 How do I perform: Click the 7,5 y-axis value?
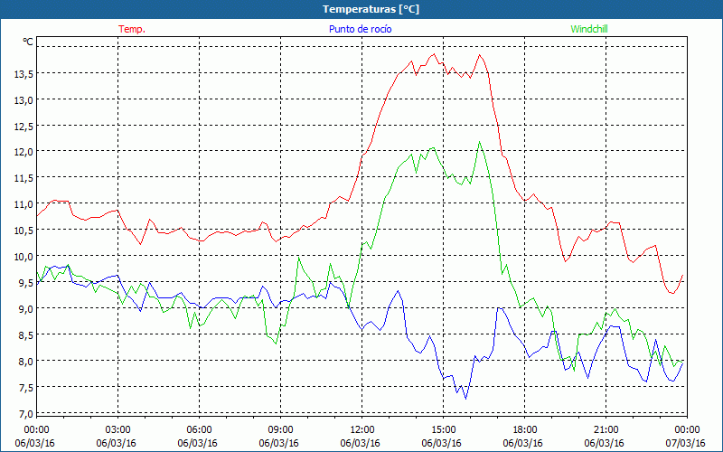coord(25,388)
